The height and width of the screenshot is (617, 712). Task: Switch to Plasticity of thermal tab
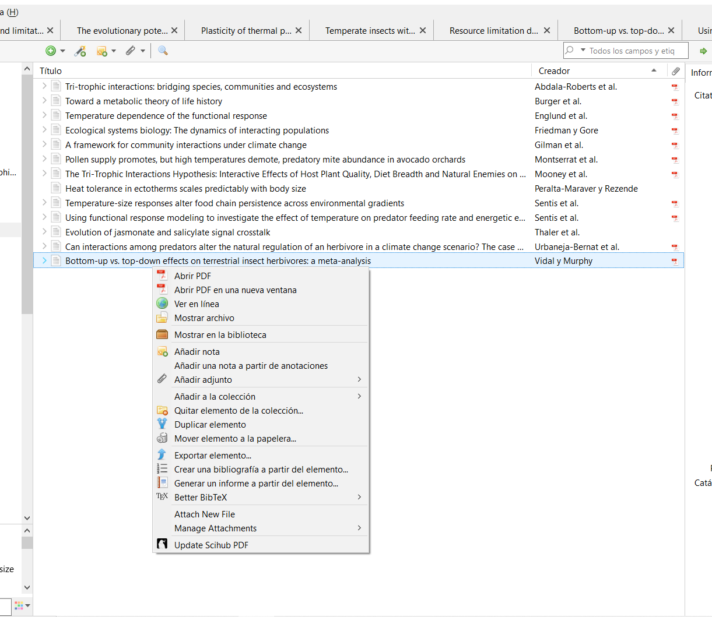[245, 31]
